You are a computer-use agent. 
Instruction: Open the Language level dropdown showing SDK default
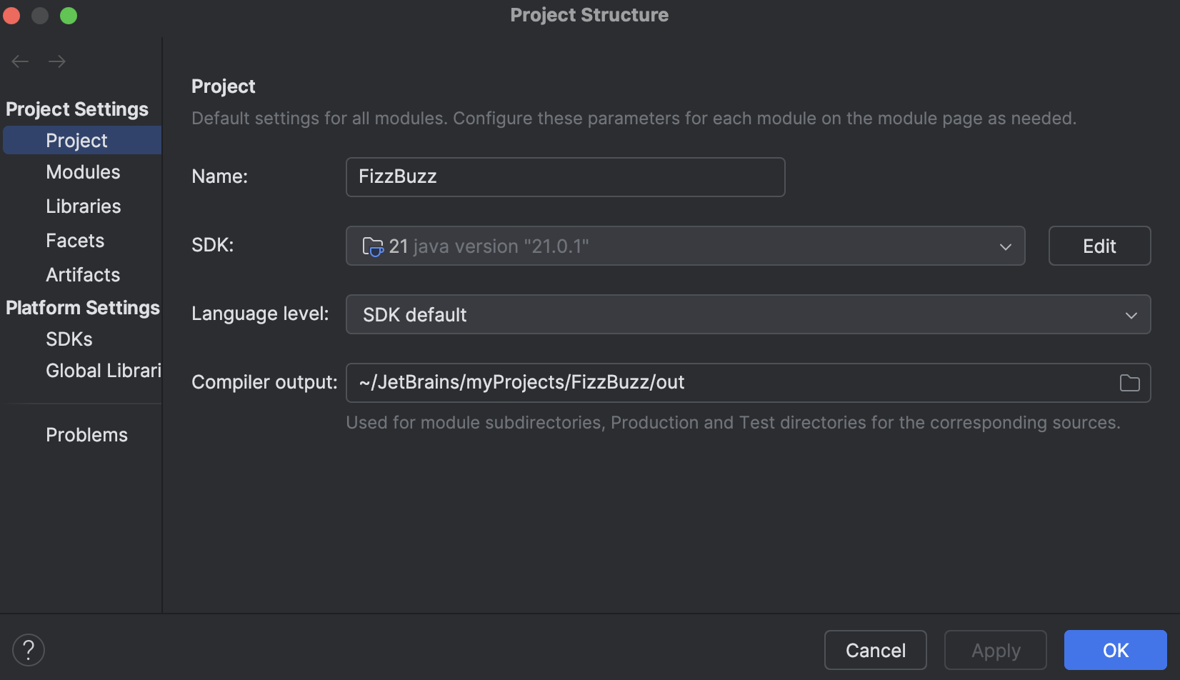[x=748, y=314]
